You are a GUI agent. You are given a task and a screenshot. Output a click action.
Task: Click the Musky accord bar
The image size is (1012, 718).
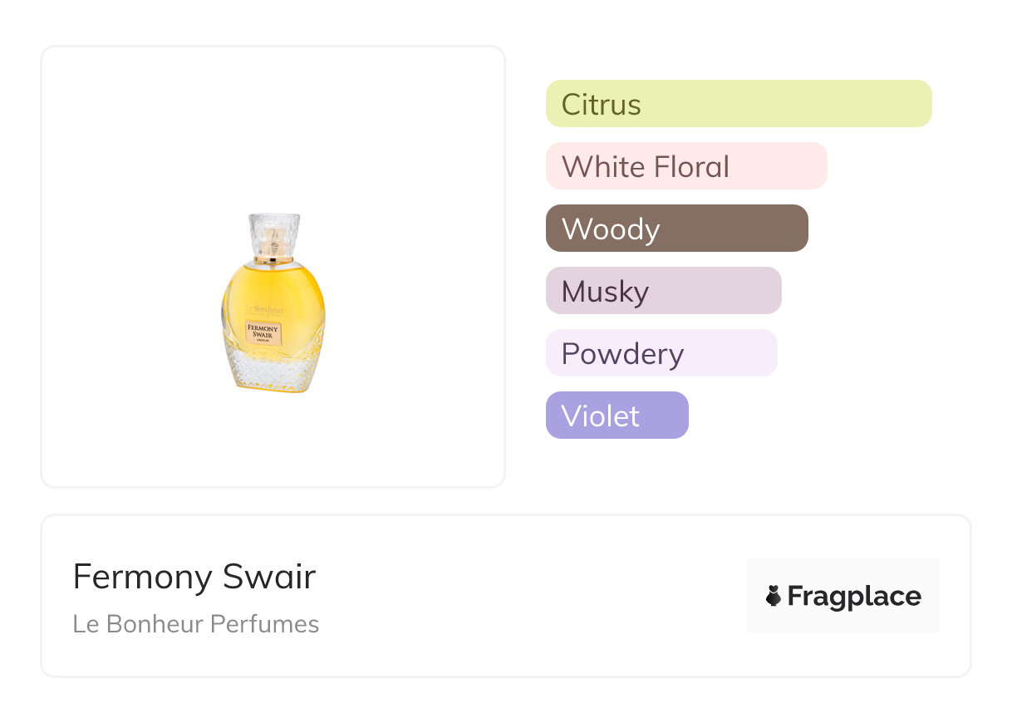point(663,291)
